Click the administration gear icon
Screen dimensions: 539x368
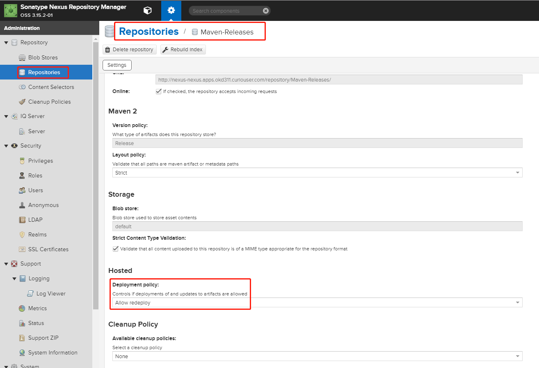(171, 11)
